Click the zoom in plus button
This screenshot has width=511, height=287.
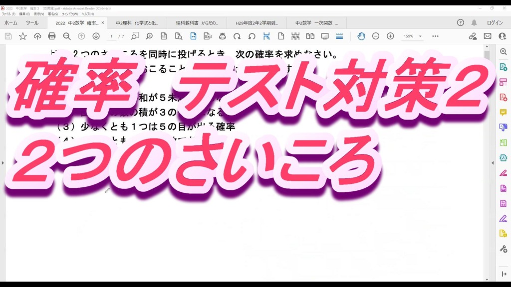390,36
